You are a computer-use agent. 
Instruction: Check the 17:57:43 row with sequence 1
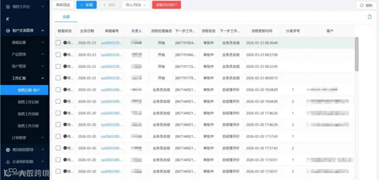[58, 136]
